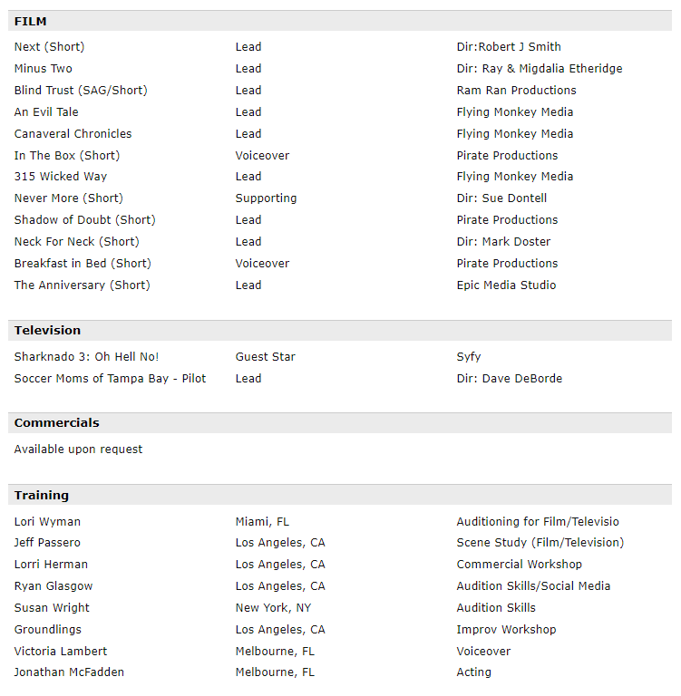The height and width of the screenshot is (696, 681).
Task: Select the Available upon request text
Action: 78,449
